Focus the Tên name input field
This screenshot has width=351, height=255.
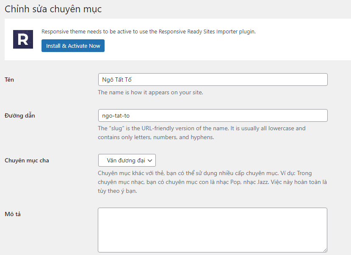[x=213, y=80]
